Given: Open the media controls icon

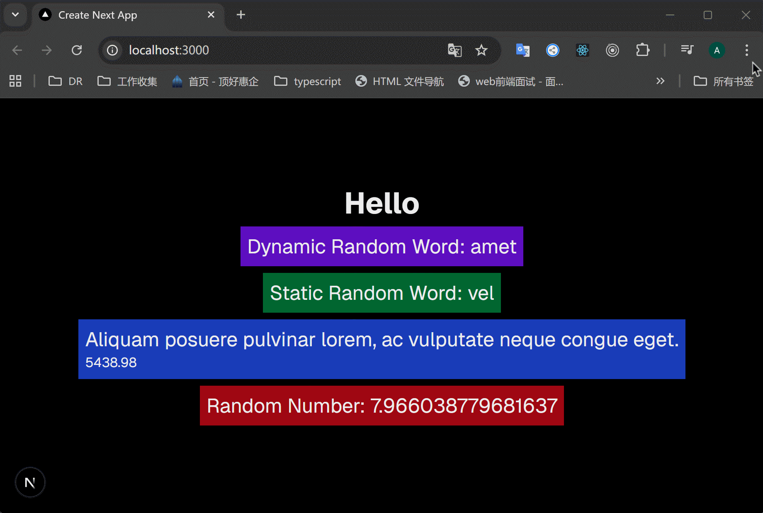Looking at the screenshot, I should click(687, 50).
